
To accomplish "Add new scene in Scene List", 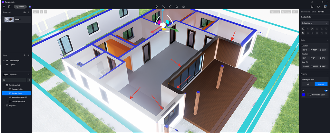I will pyautogui.click(x=24, y=12).
